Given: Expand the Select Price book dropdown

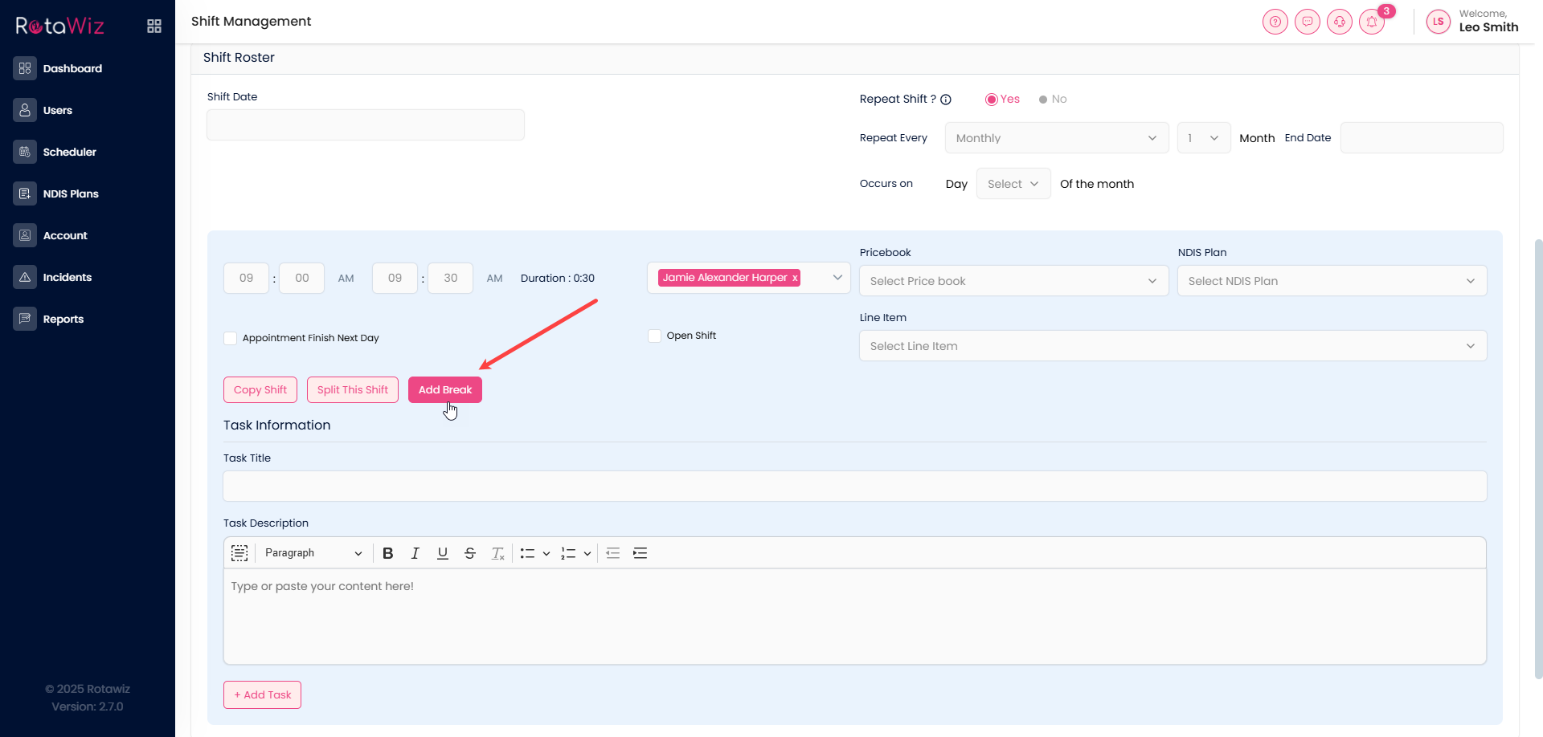Looking at the screenshot, I should coord(1013,281).
